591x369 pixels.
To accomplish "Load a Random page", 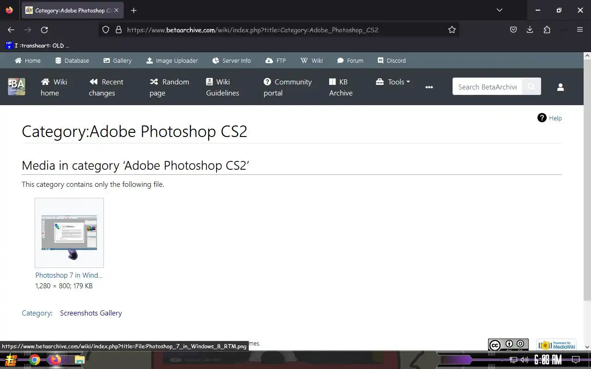I will point(169,87).
